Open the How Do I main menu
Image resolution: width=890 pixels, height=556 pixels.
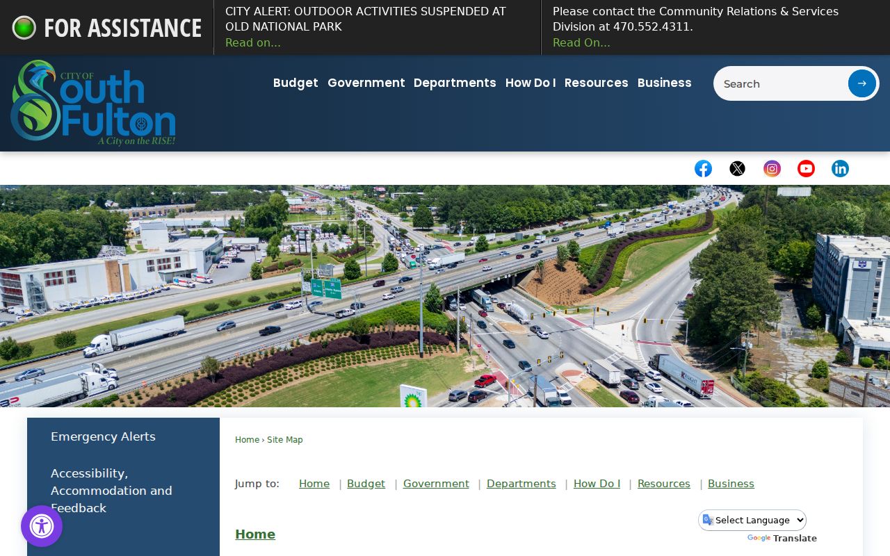click(531, 83)
